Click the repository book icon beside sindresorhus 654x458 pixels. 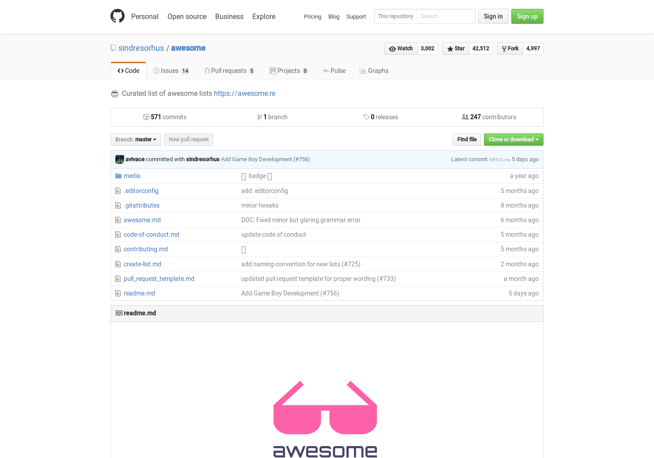coord(113,48)
